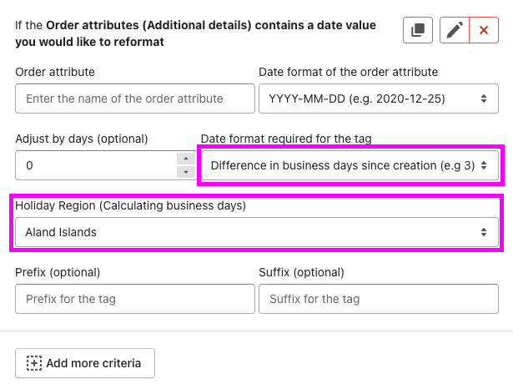Screen dimensions: 513x384
Task: Remove this criteria with the red X
Action: [x=484, y=30]
